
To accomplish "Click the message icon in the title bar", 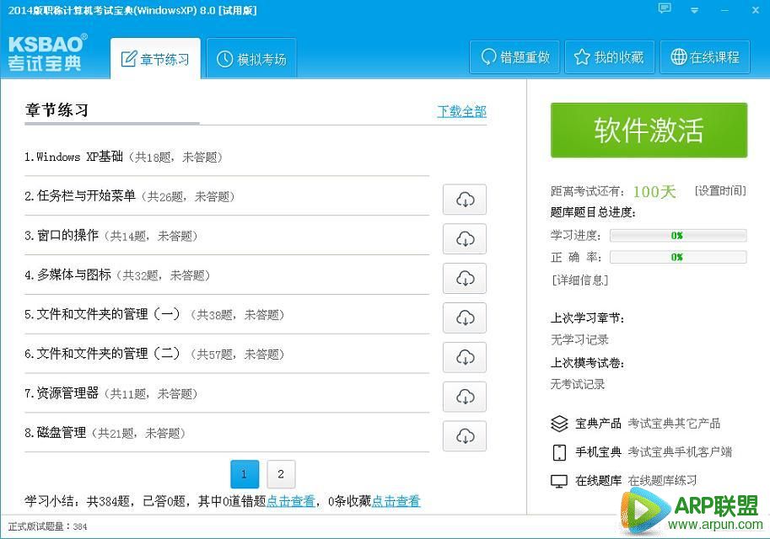I will pyautogui.click(x=665, y=8).
